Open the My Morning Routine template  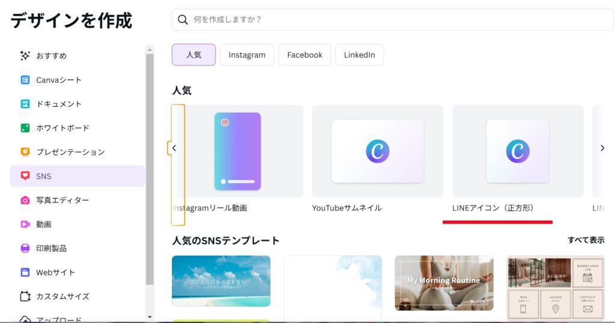point(444,283)
